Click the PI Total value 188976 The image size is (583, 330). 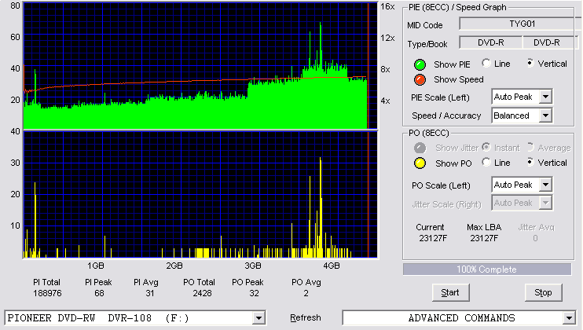47,293
